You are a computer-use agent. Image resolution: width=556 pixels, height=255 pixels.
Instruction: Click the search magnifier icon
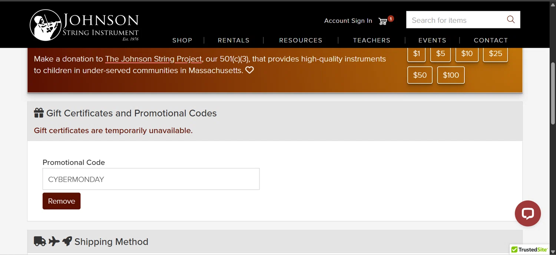point(511,20)
